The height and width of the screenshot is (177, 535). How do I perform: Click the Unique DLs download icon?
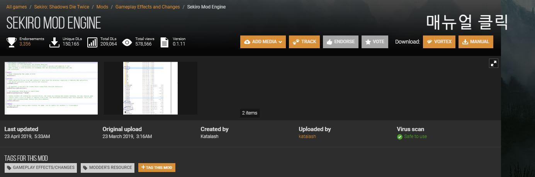(54, 42)
